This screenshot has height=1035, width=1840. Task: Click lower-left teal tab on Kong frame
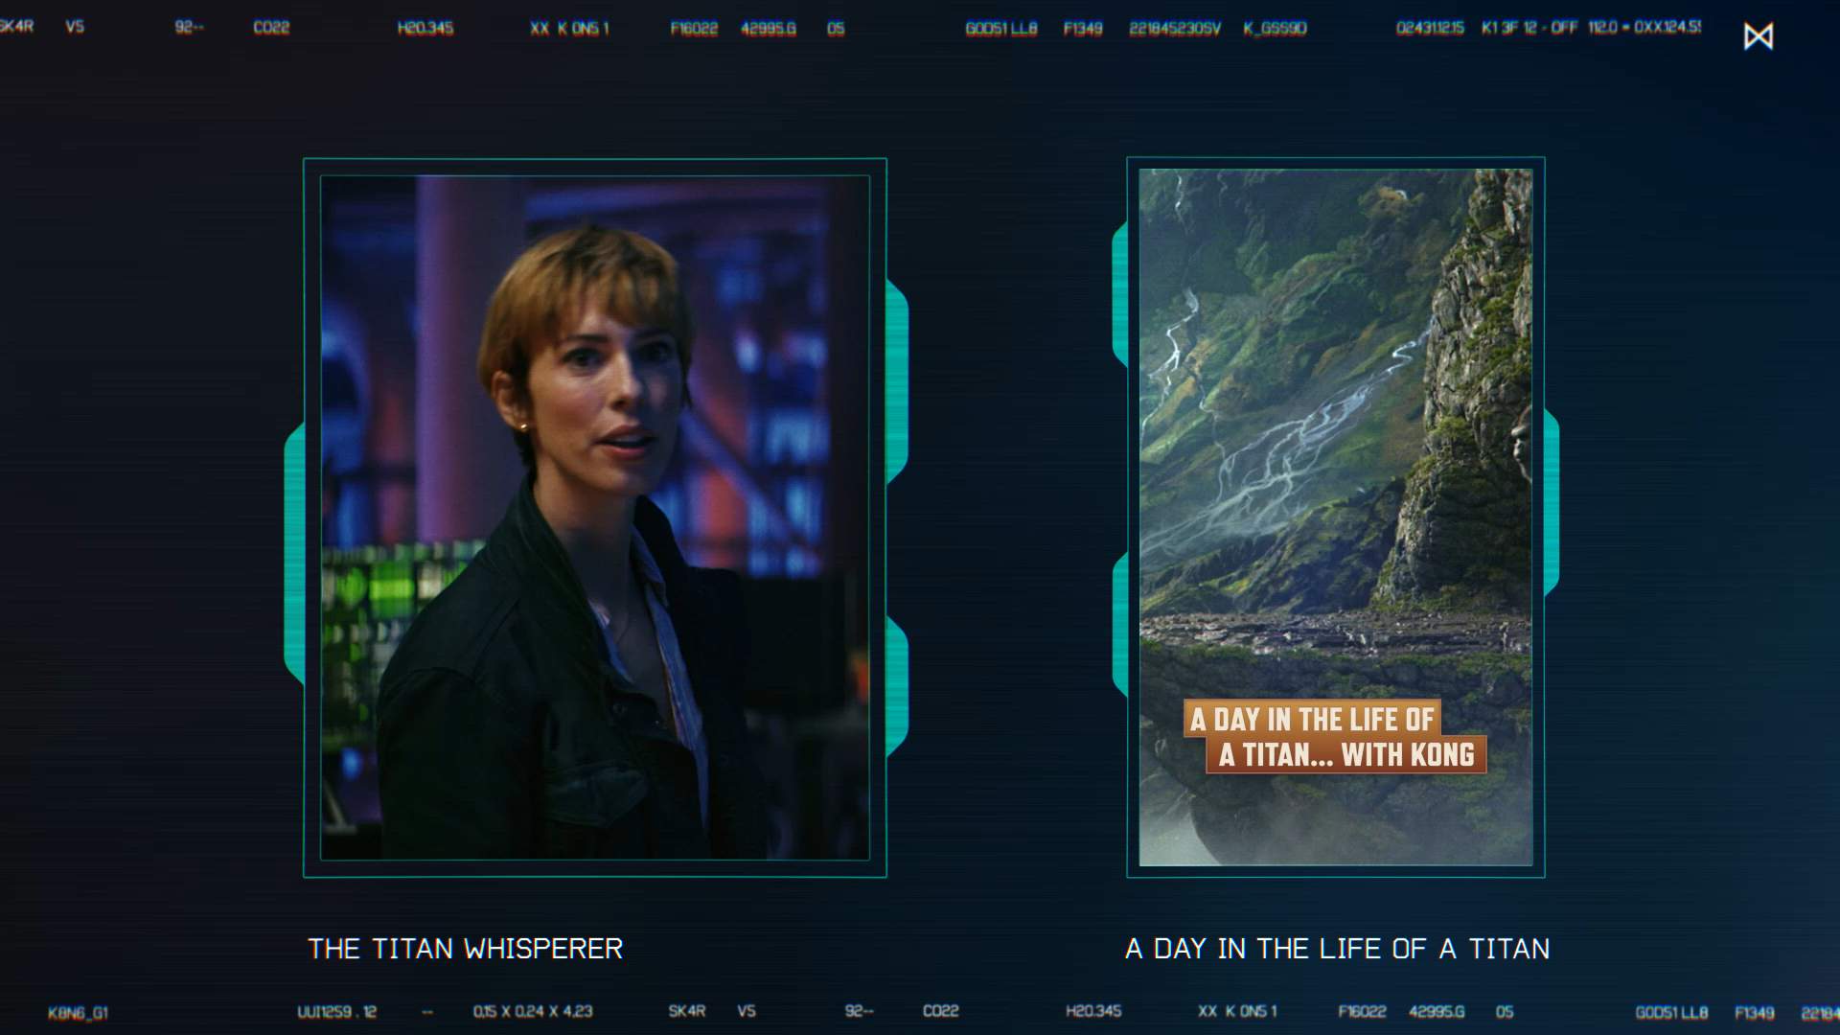[x=1119, y=625]
